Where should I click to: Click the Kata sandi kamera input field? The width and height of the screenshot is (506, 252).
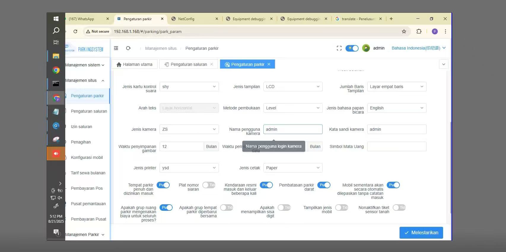(397, 129)
